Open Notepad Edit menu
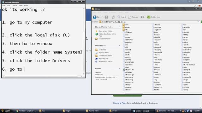This screenshot has width=202, height=113. pyautogui.click(x=9, y=6)
